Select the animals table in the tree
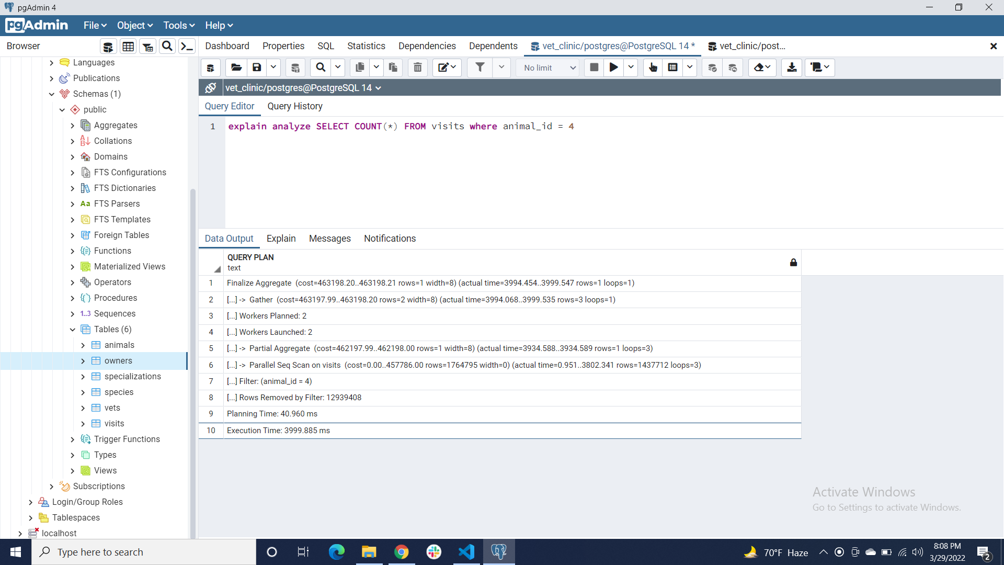 click(119, 345)
